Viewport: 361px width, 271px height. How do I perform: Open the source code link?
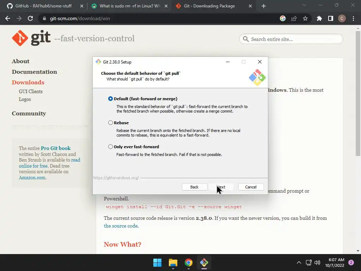click(121, 226)
